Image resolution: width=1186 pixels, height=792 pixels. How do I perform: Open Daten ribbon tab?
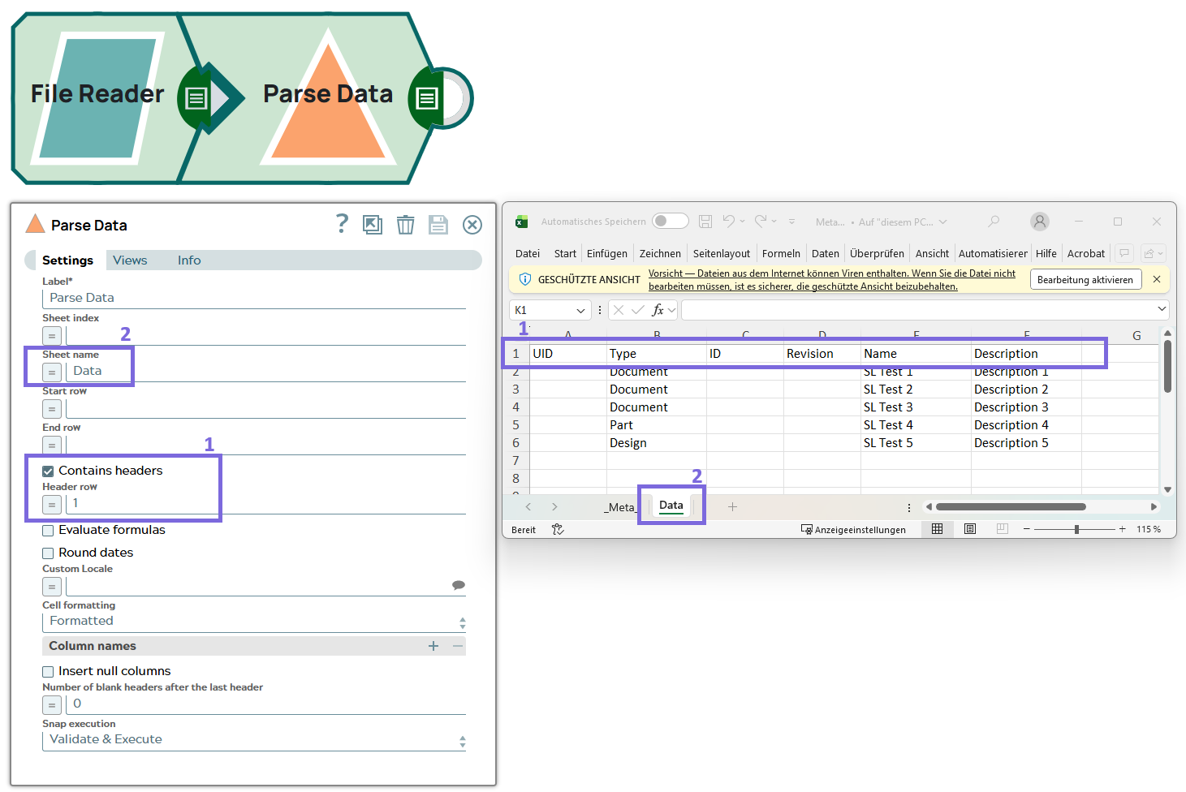click(826, 253)
